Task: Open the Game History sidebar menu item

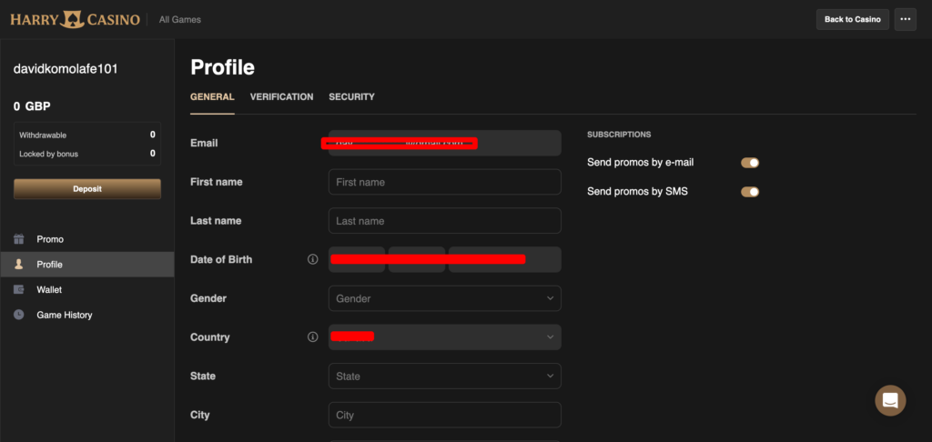Action: (87, 315)
